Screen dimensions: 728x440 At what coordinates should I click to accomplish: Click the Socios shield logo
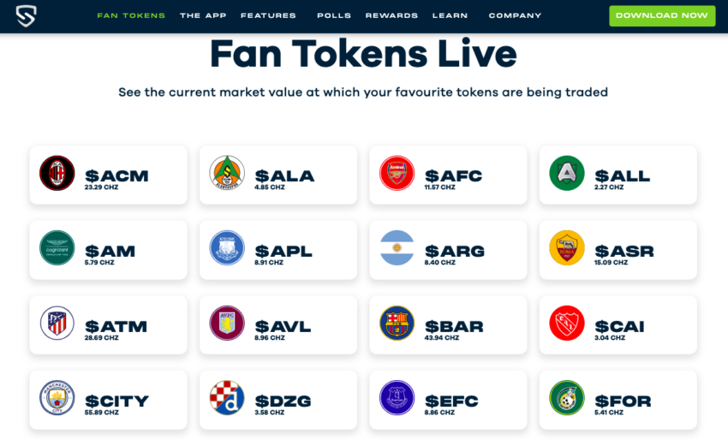[x=26, y=15]
